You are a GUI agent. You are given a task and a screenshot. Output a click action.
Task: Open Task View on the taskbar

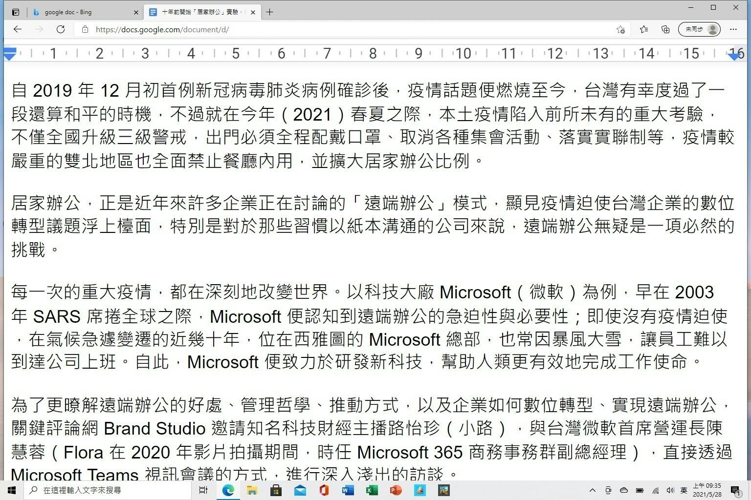tap(203, 490)
